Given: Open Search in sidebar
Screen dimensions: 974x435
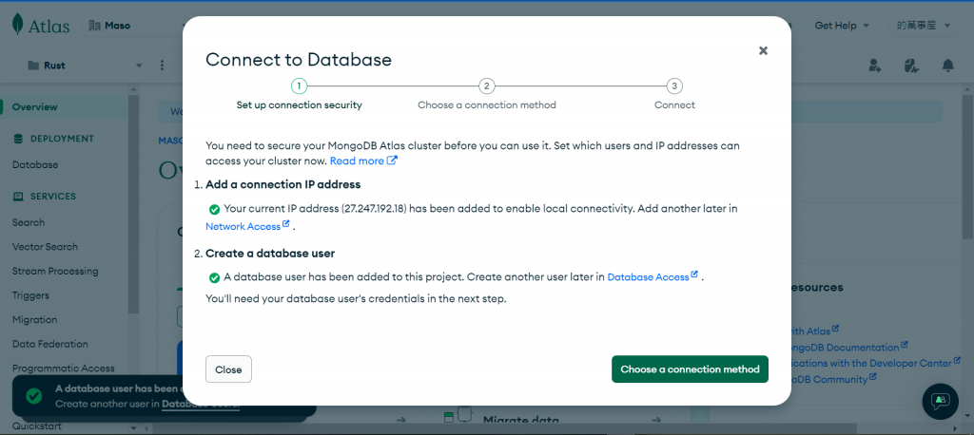Looking at the screenshot, I should [x=29, y=222].
